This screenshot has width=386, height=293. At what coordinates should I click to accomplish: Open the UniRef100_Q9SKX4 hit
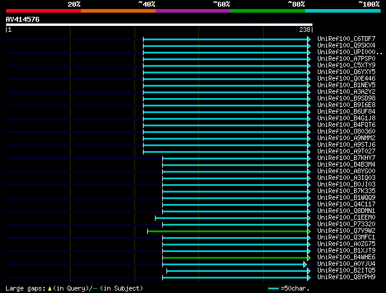(x=346, y=46)
